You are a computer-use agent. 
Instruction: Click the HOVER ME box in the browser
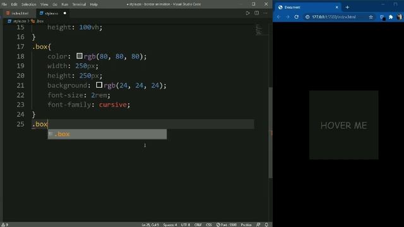coord(343,125)
